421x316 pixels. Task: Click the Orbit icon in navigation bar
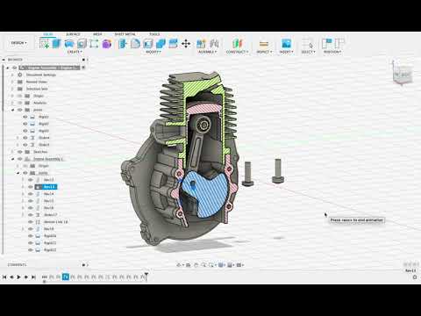[179, 265]
